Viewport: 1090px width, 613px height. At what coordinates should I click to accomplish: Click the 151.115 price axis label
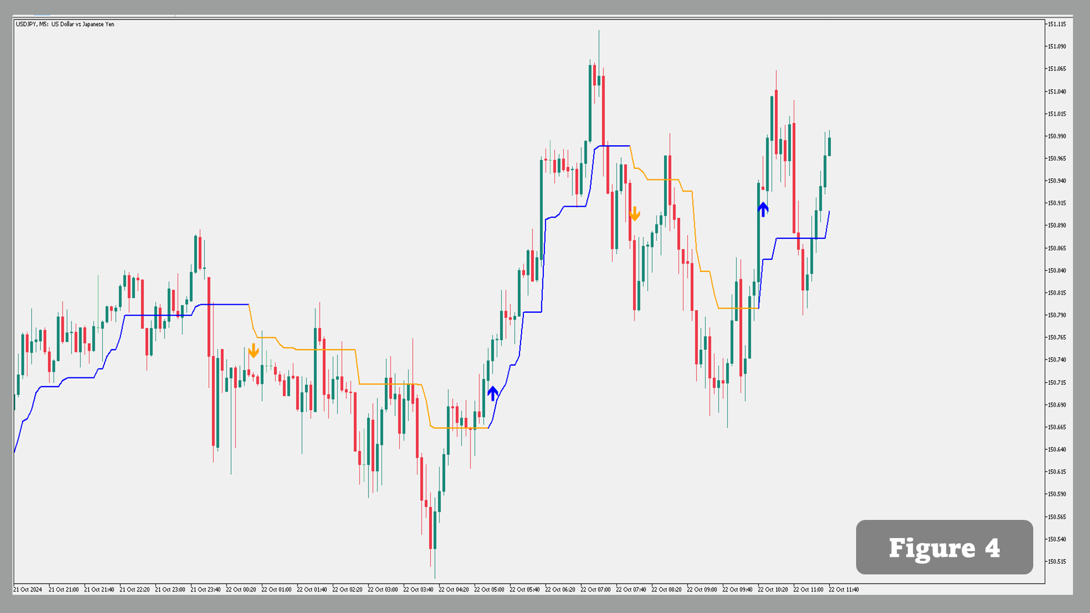[1057, 24]
